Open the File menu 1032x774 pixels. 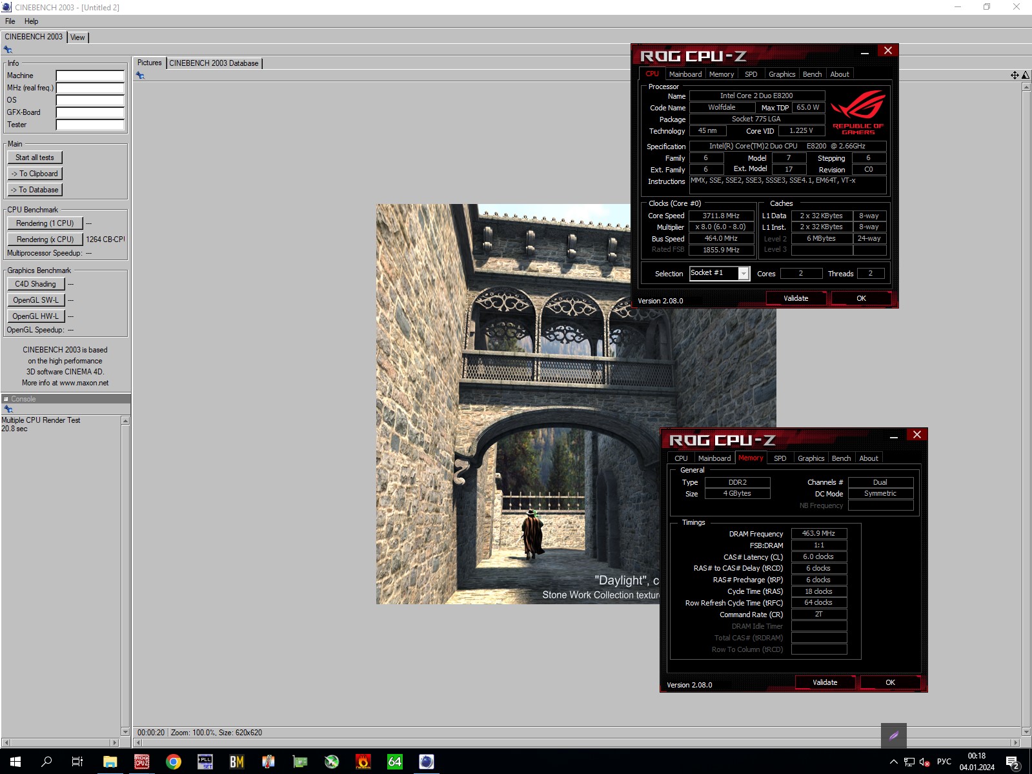pyautogui.click(x=10, y=21)
